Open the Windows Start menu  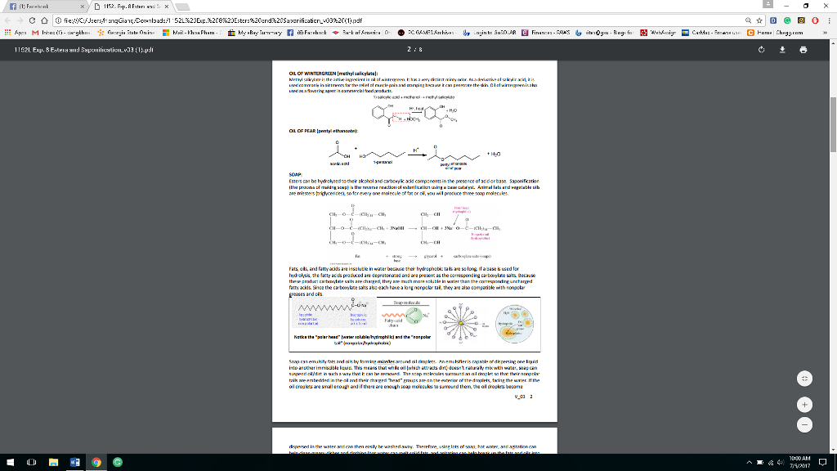(x=8, y=462)
